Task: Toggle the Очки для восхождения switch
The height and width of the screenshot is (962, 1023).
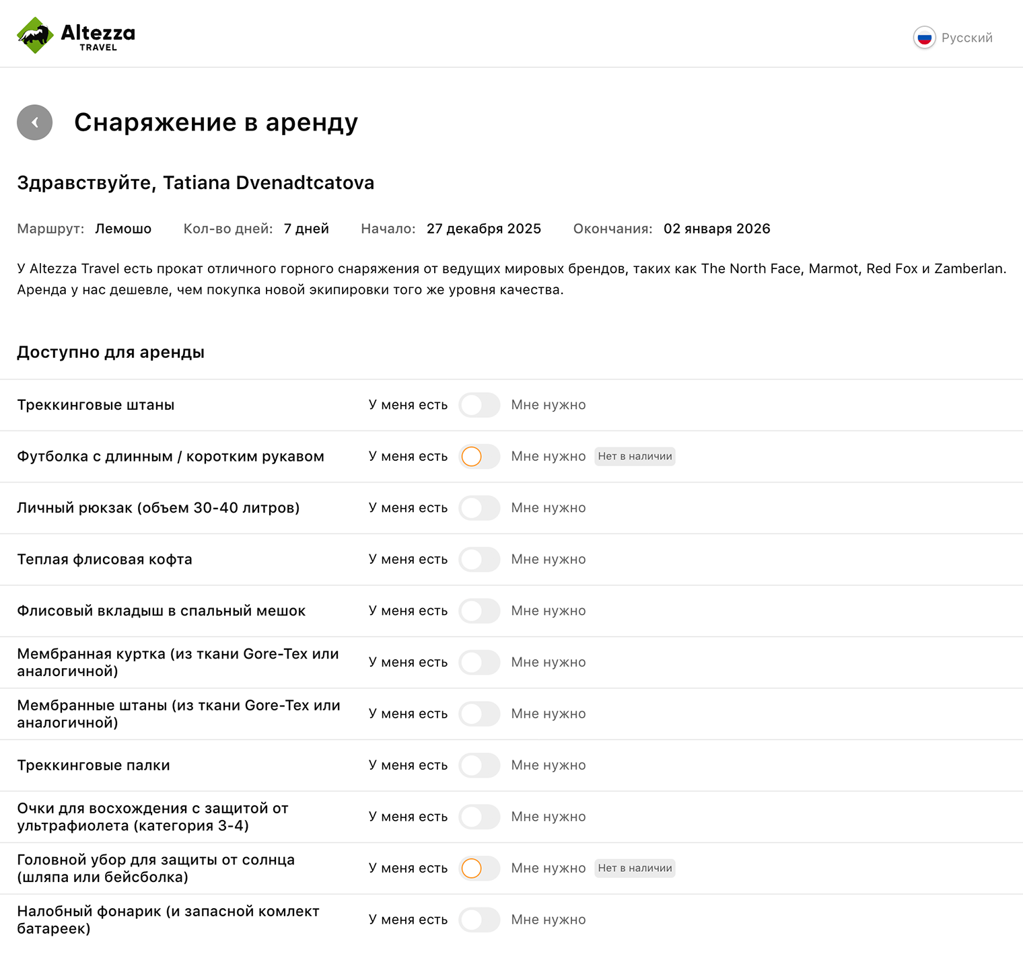Action: tap(479, 817)
